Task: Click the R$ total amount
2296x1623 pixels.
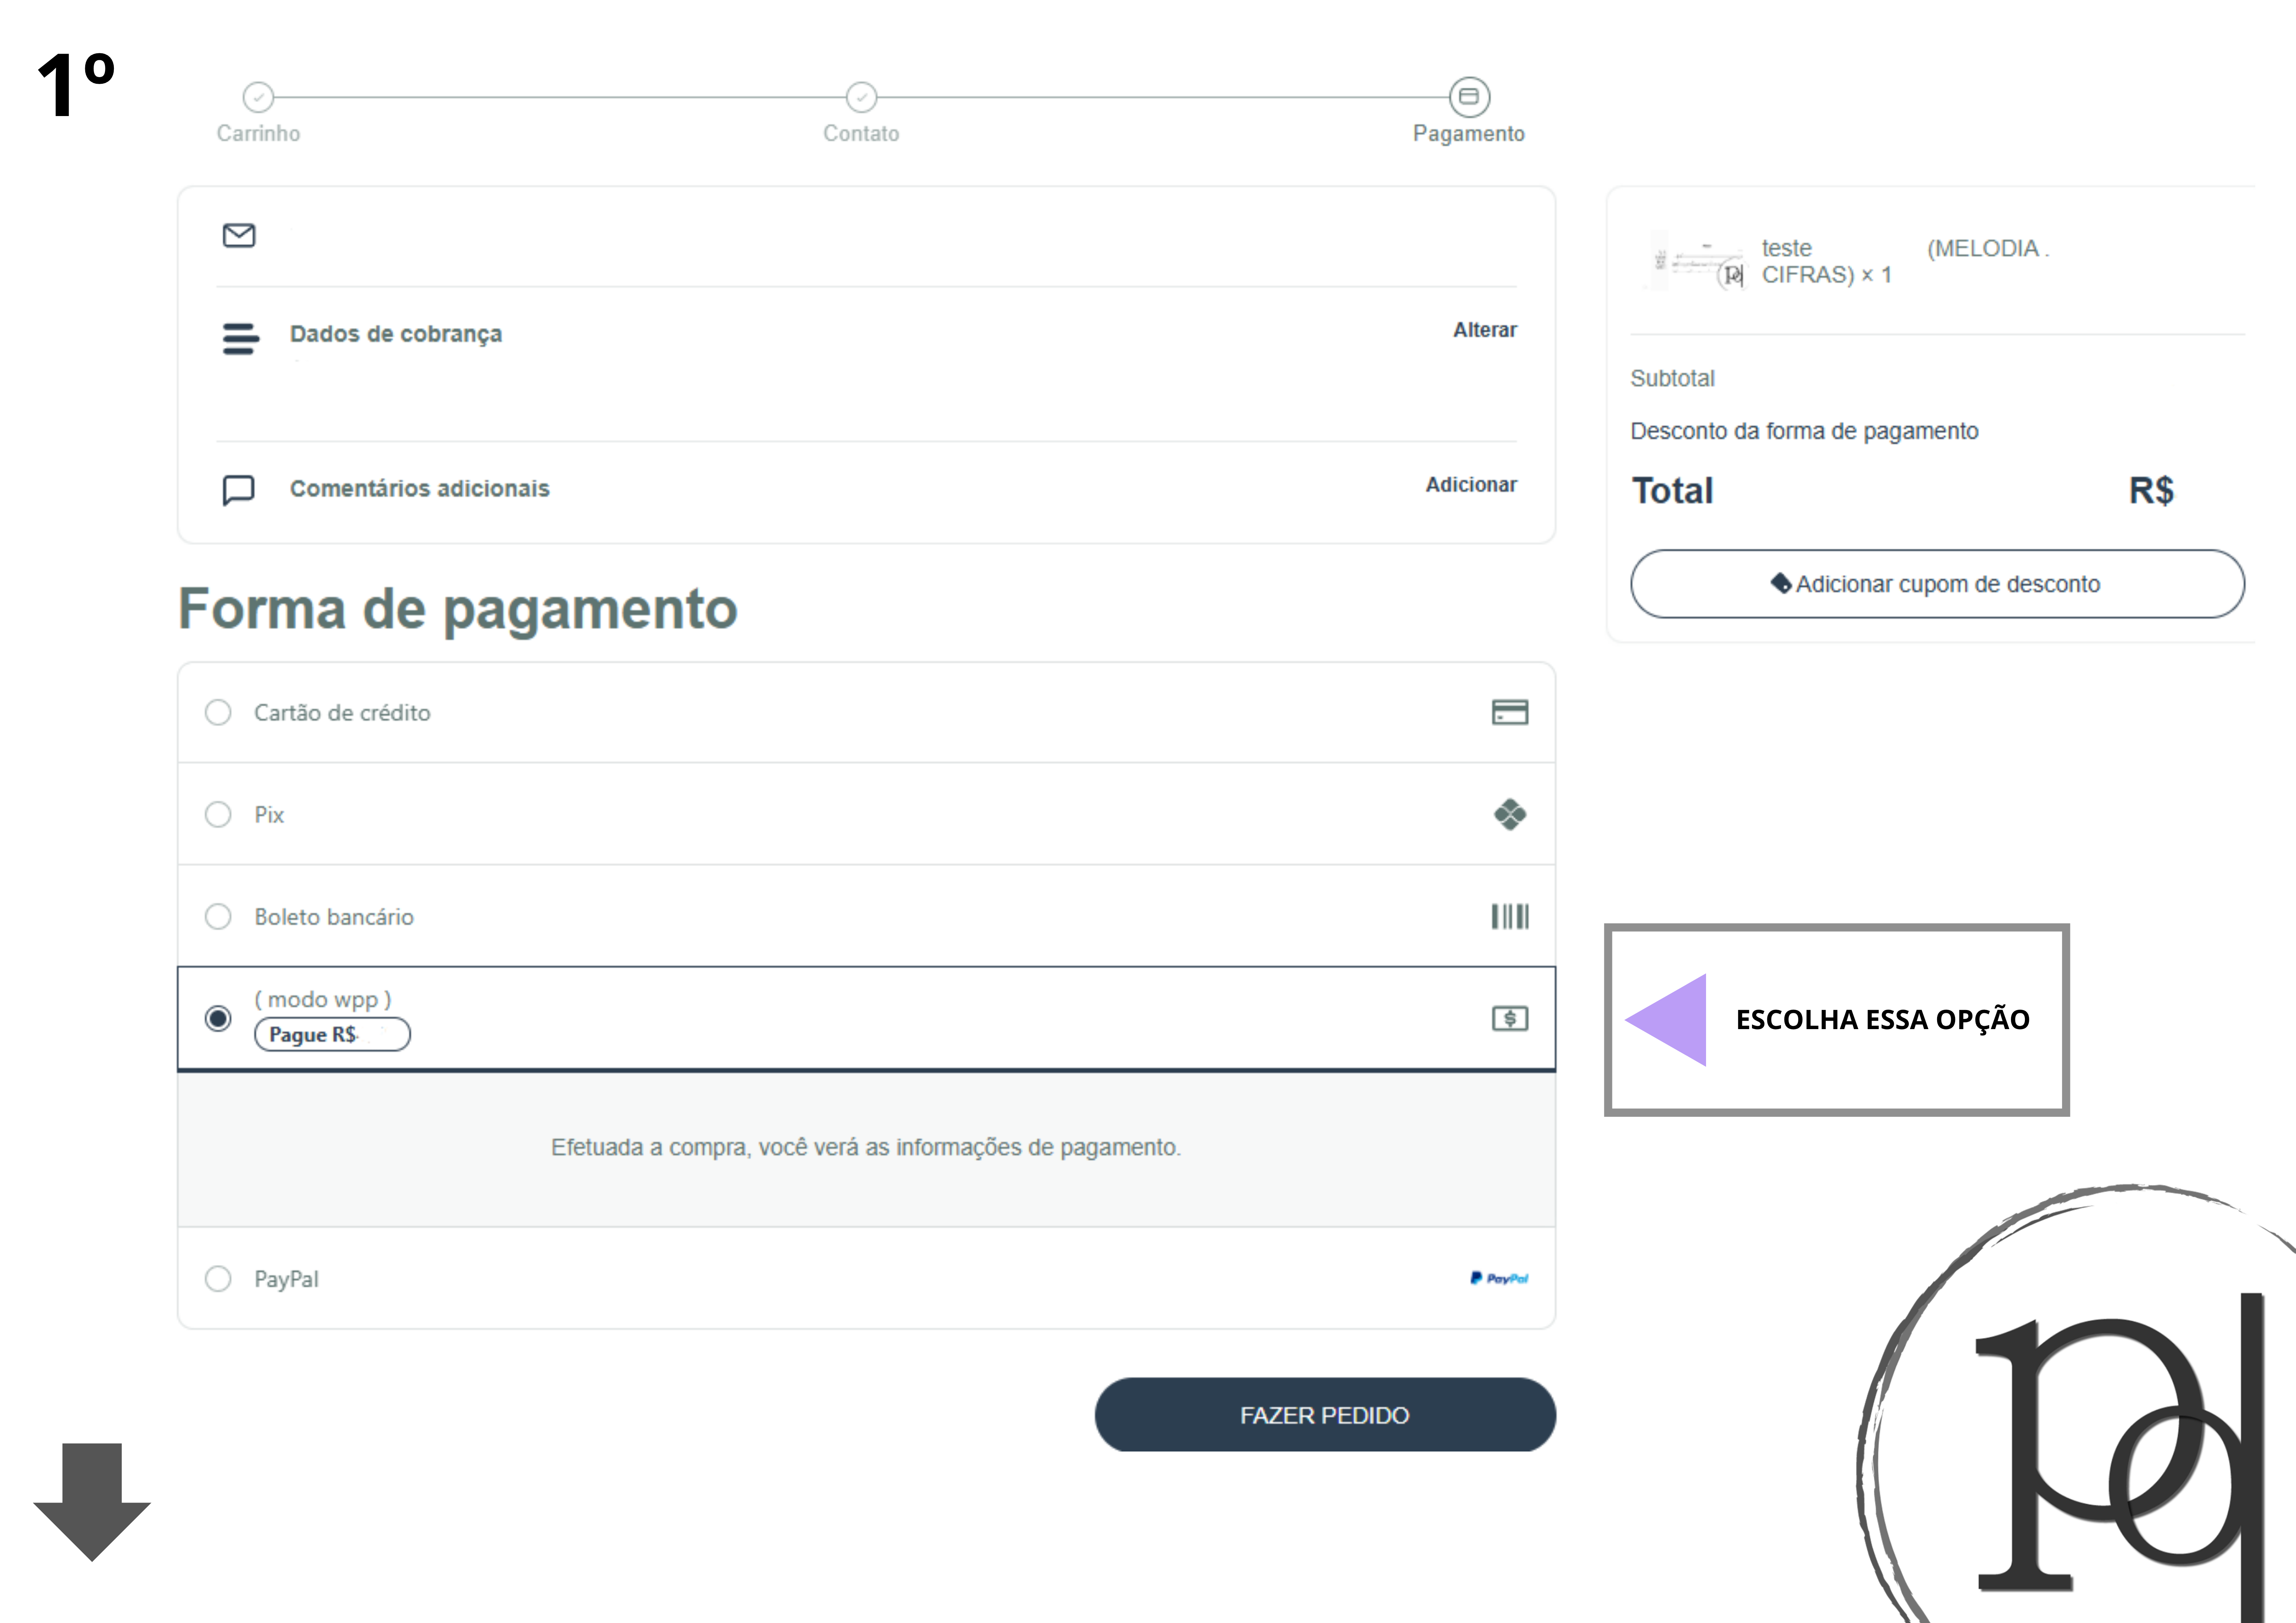Action: [2151, 491]
